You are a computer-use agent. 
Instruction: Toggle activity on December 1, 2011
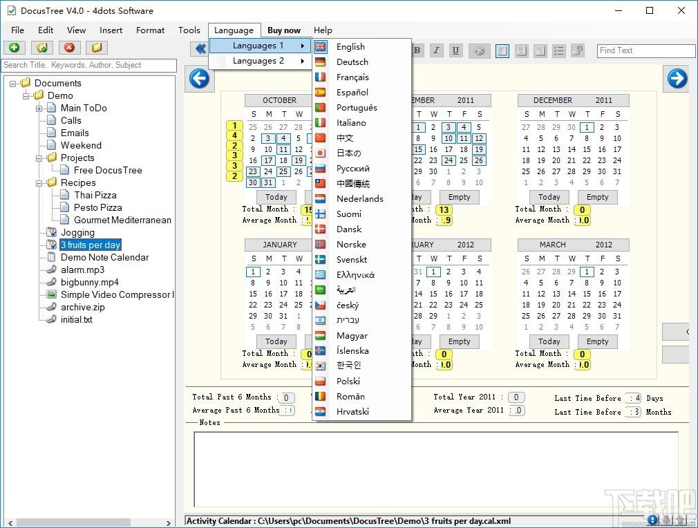[x=587, y=127]
